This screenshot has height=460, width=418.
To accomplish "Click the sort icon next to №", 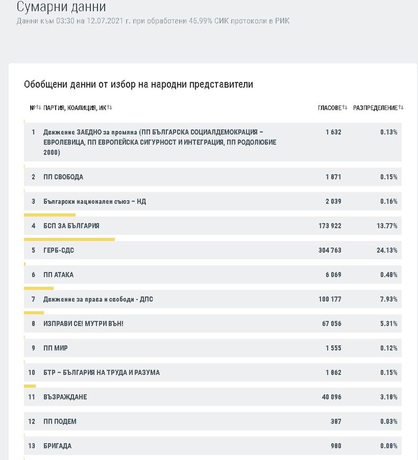I will tap(38, 108).
